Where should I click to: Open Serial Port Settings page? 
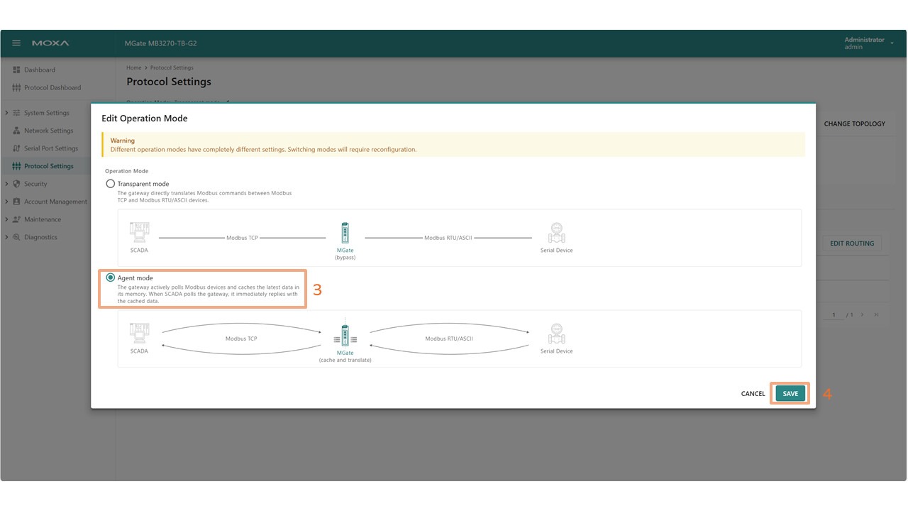pyautogui.click(x=50, y=148)
